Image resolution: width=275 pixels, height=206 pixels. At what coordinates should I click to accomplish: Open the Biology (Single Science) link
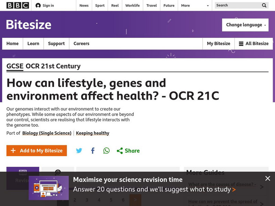pos(47,133)
